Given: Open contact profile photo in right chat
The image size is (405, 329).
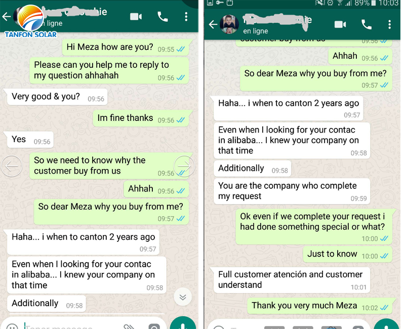Looking at the screenshot, I should coord(229,24).
